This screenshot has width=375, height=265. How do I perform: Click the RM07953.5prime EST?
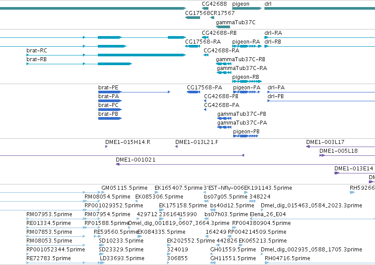click(x=56, y=219)
